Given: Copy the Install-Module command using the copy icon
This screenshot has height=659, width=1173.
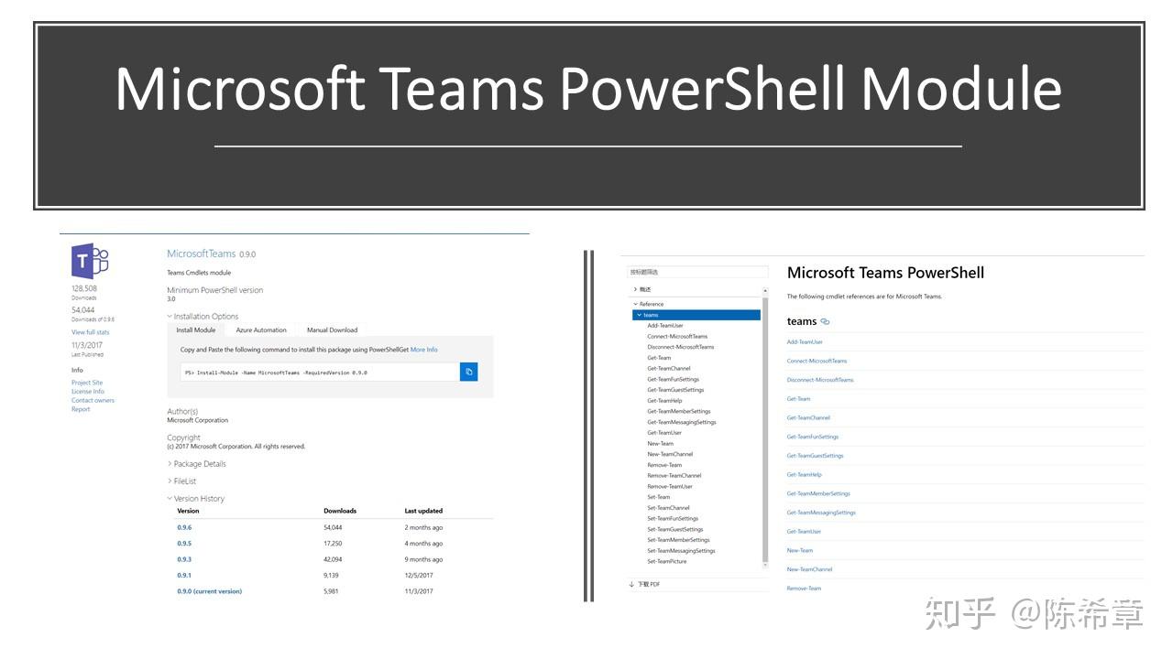Looking at the screenshot, I should 469,373.
